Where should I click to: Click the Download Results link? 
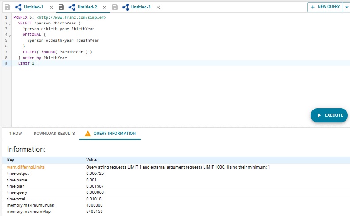tap(54, 134)
